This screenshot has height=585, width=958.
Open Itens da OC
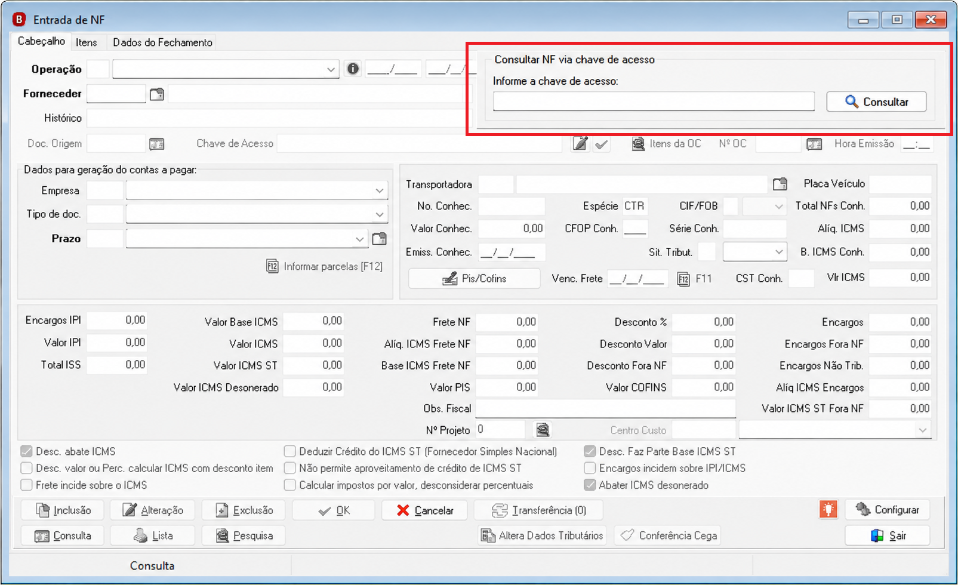point(667,144)
